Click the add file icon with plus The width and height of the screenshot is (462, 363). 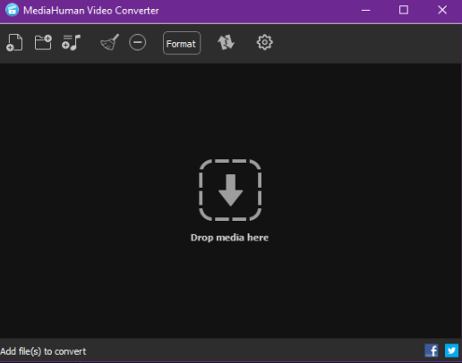[14, 43]
